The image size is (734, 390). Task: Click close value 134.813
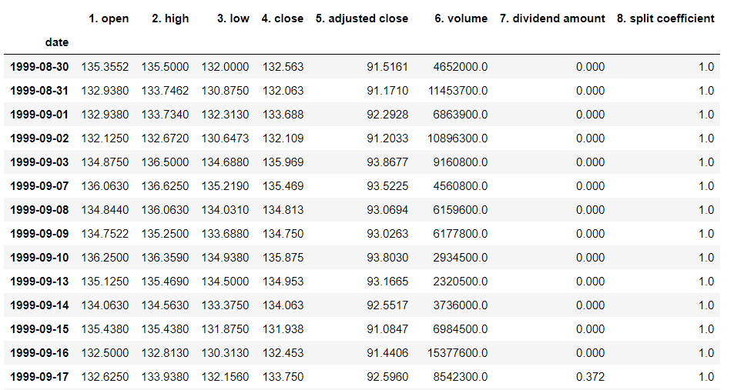[x=283, y=210]
